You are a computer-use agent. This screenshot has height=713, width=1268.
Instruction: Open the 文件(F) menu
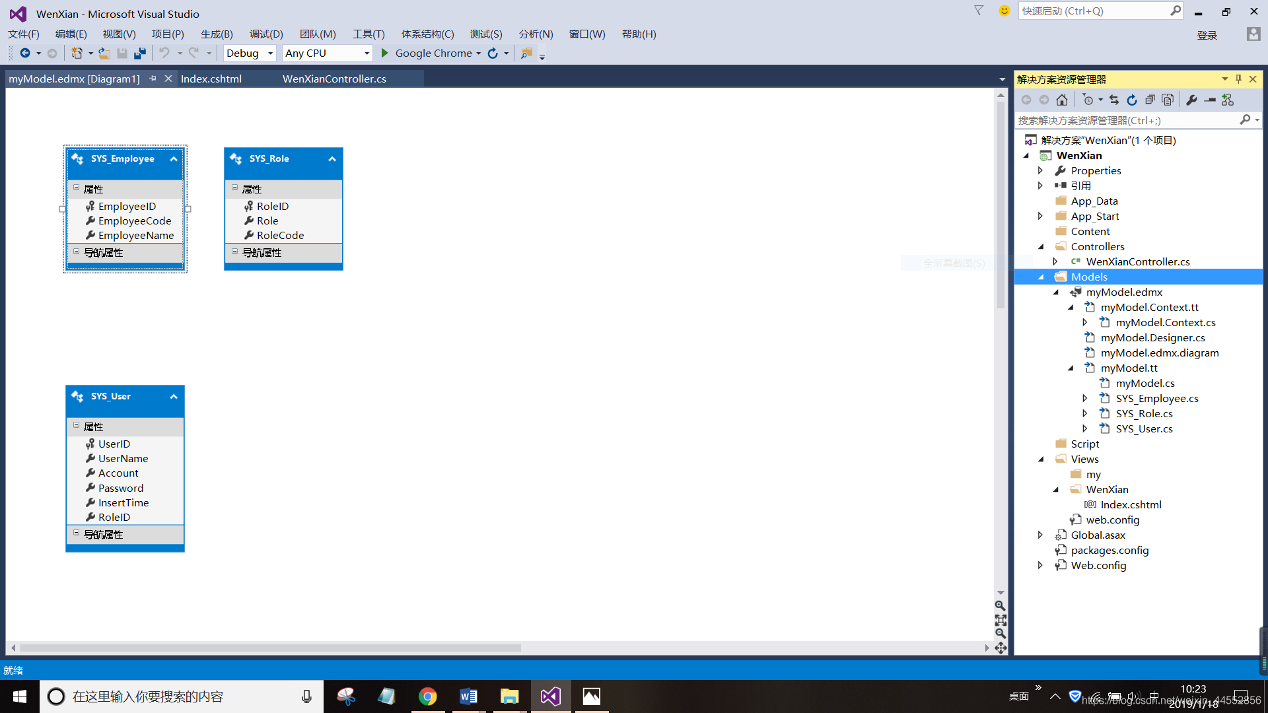(24, 34)
